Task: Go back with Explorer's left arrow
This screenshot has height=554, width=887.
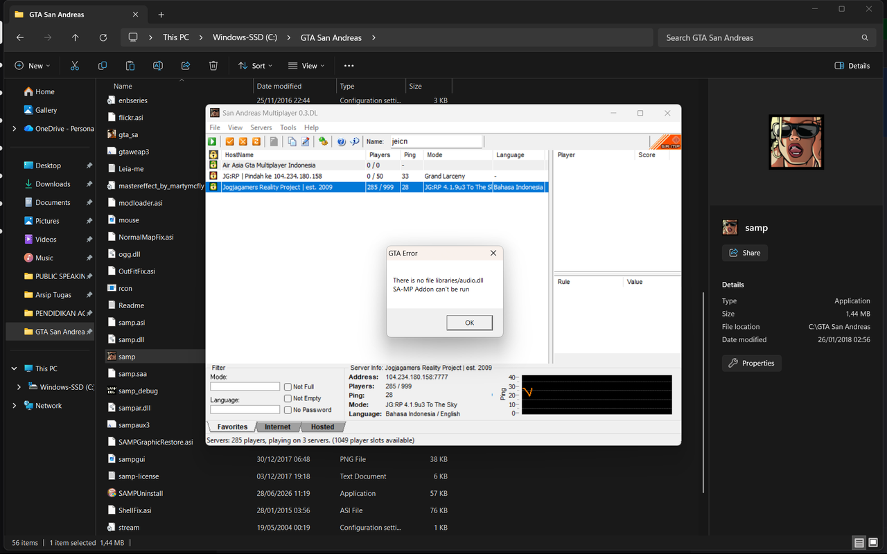Action: pos(20,38)
